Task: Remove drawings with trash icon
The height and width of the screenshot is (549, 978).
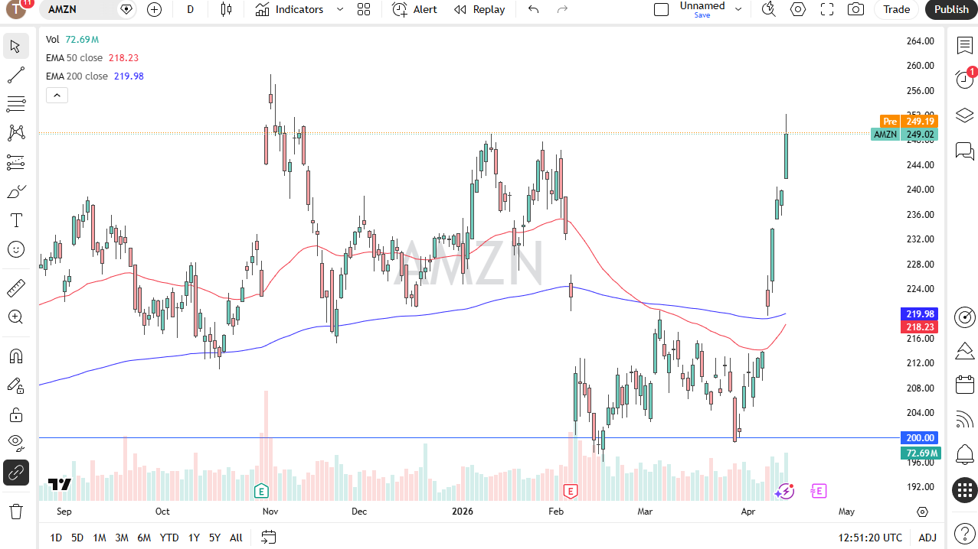Action: point(15,511)
